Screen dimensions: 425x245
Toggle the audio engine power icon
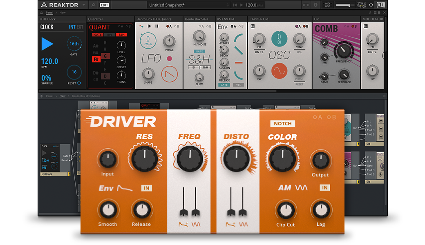coord(371,5)
